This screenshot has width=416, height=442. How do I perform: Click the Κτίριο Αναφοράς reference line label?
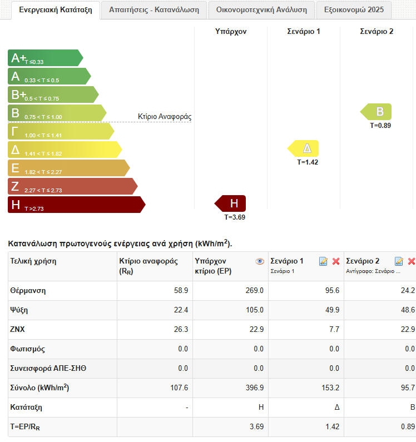[164, 117]
